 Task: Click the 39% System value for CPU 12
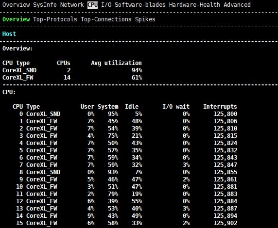point(113,201)
